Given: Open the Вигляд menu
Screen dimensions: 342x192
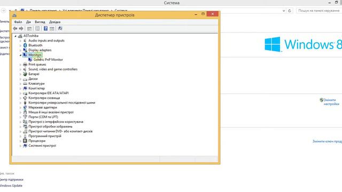Looking at the screenshot, I should click(x=40, y=22).
